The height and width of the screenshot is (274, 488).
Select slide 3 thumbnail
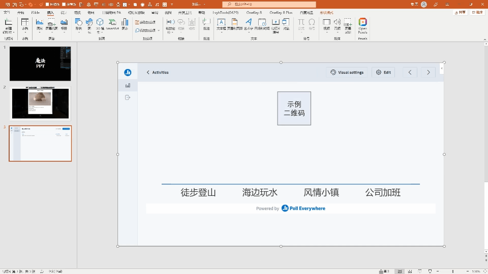click(40, 144)
